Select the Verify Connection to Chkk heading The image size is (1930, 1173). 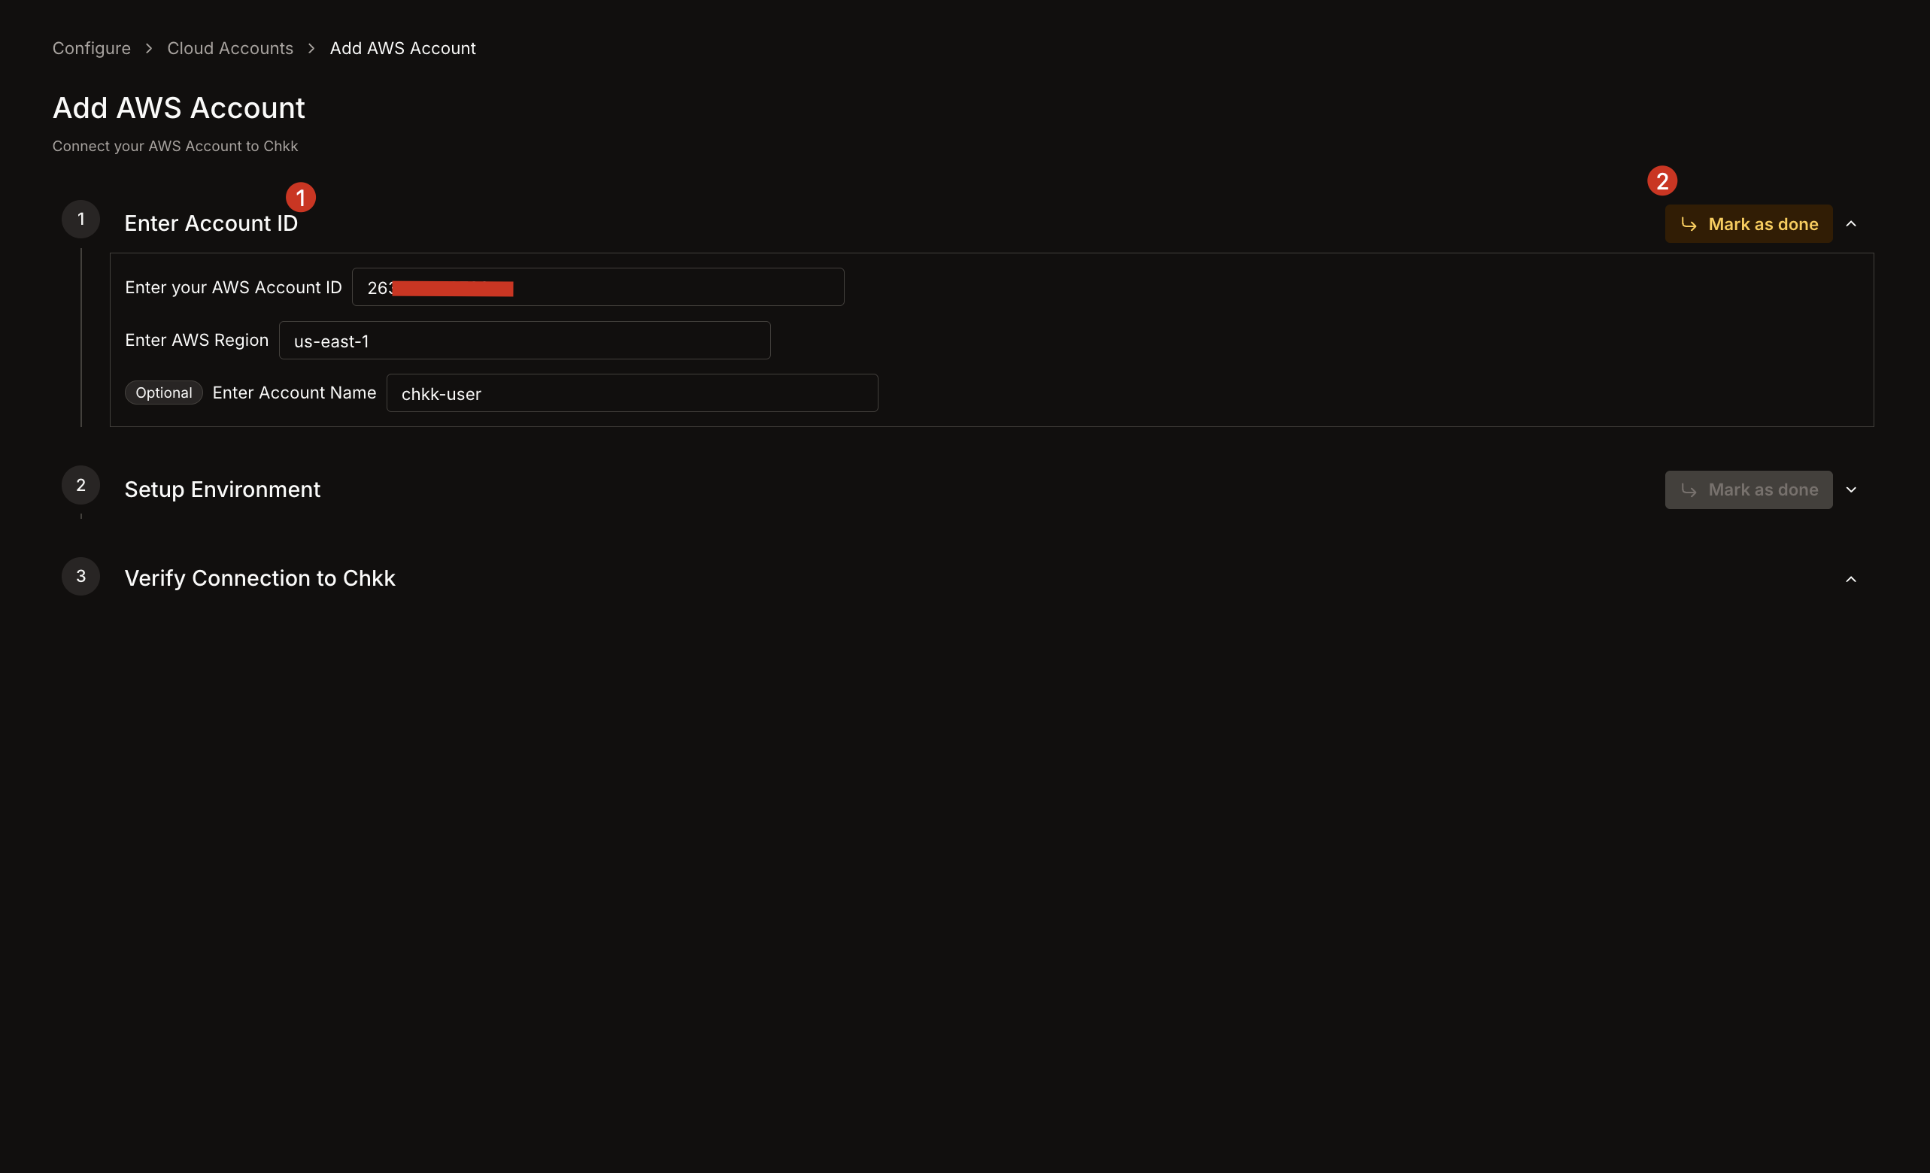(x=259, y=578)
